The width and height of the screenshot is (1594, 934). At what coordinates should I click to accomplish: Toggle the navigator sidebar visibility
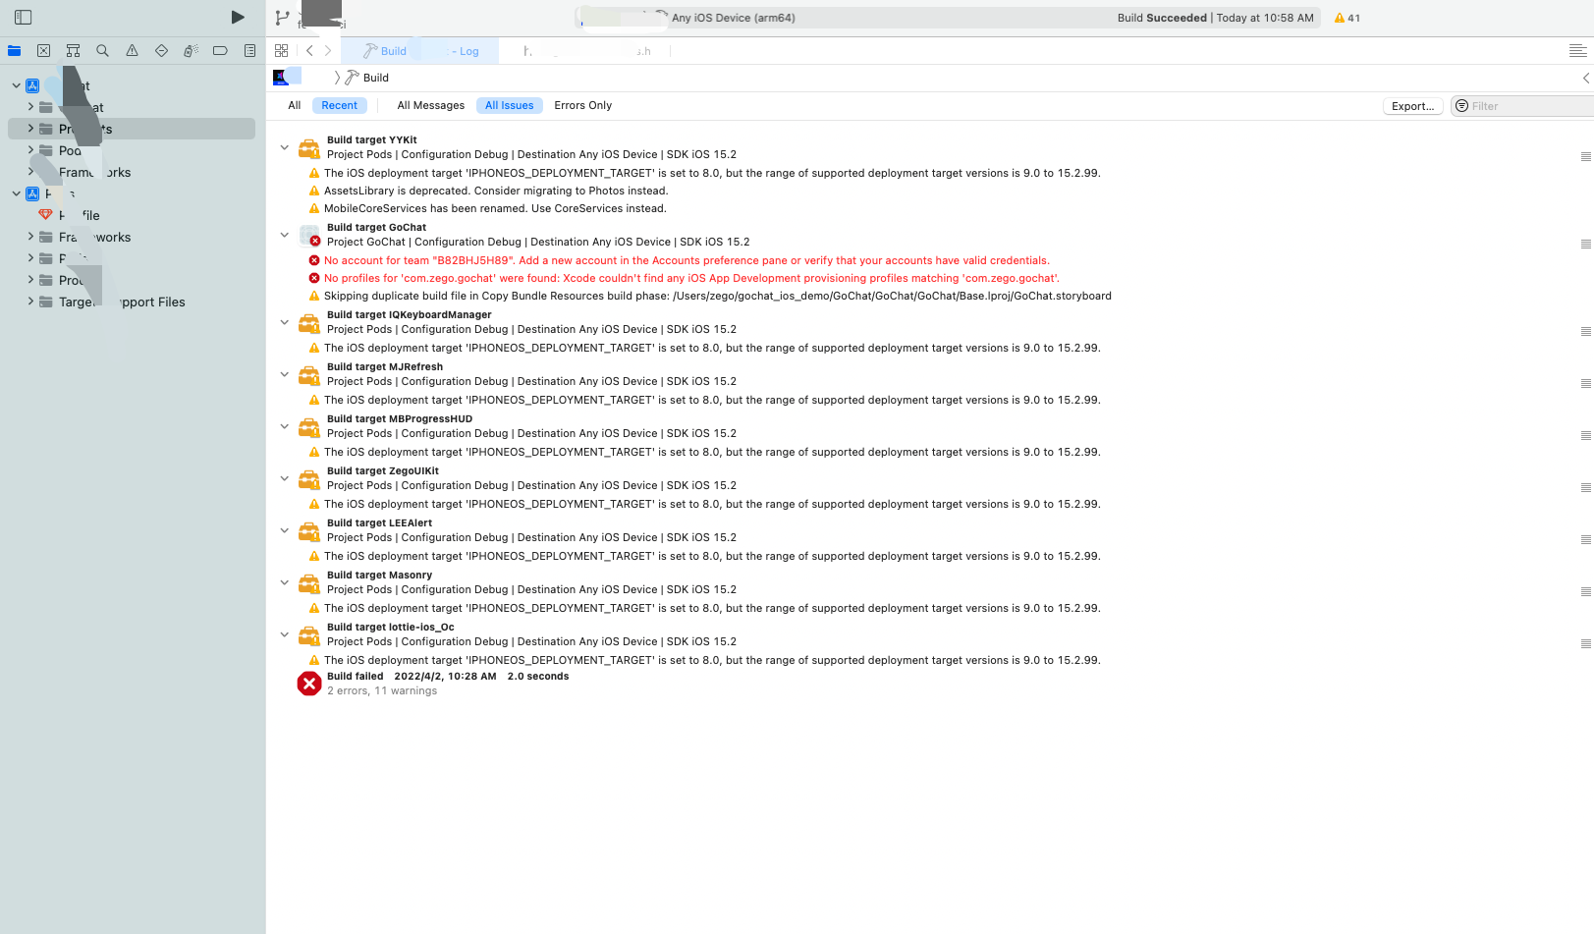pos(24,17)
